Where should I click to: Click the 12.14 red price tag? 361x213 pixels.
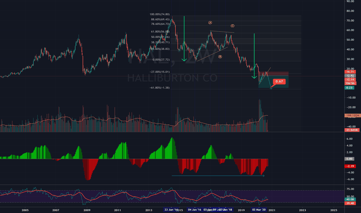pyautogui.click(x=350, y=79)
